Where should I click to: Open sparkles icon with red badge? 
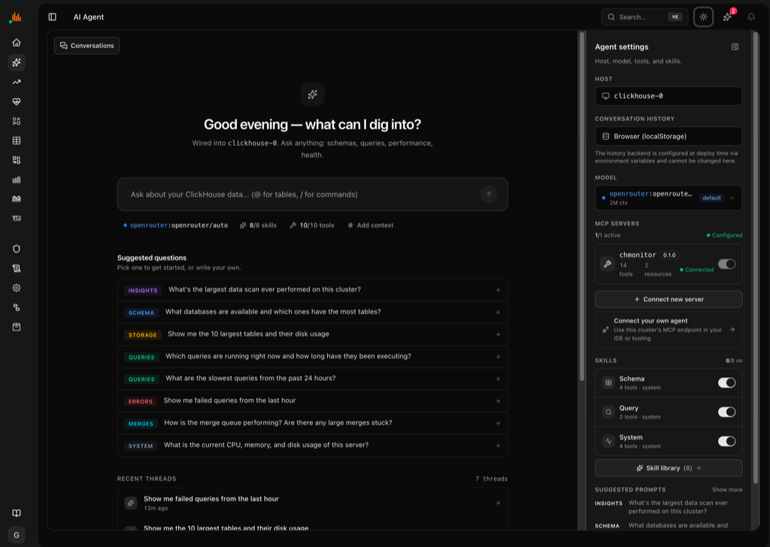[x=728, y=17]
